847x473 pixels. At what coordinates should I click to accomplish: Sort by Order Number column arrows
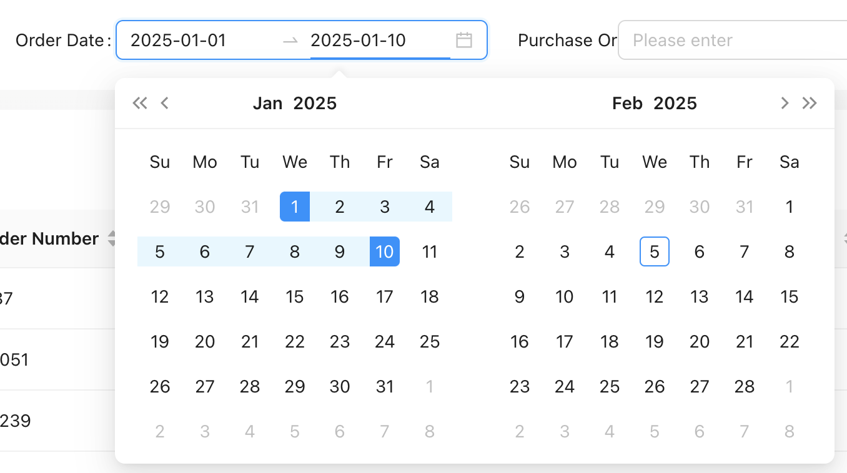(112, 238)
